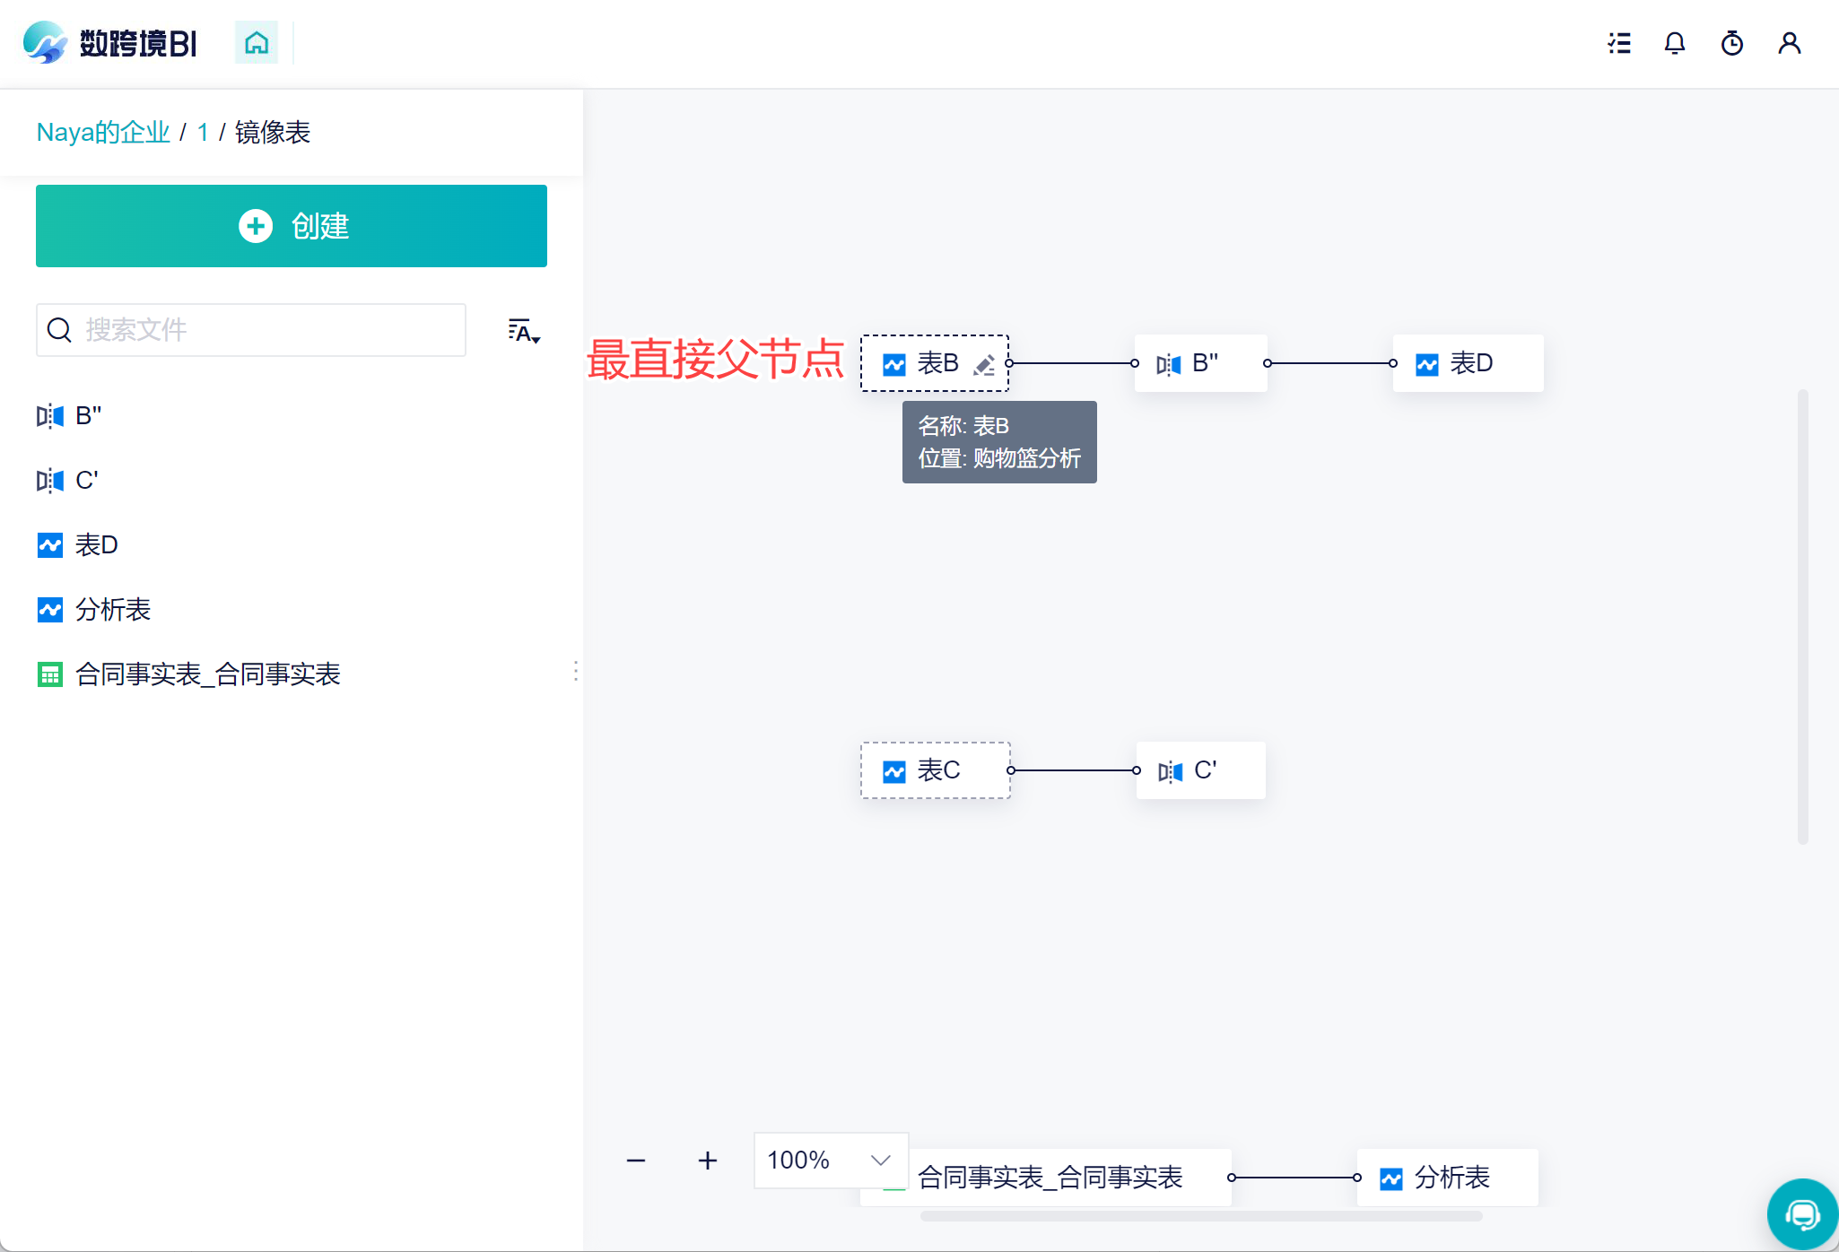Viewport: 1839px width, 1252px height.
Task: Open the user account icon
Action: (x=1790, y=43)
